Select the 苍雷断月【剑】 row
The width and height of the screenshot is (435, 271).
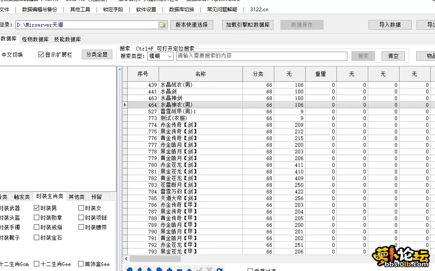click(279, 185)
